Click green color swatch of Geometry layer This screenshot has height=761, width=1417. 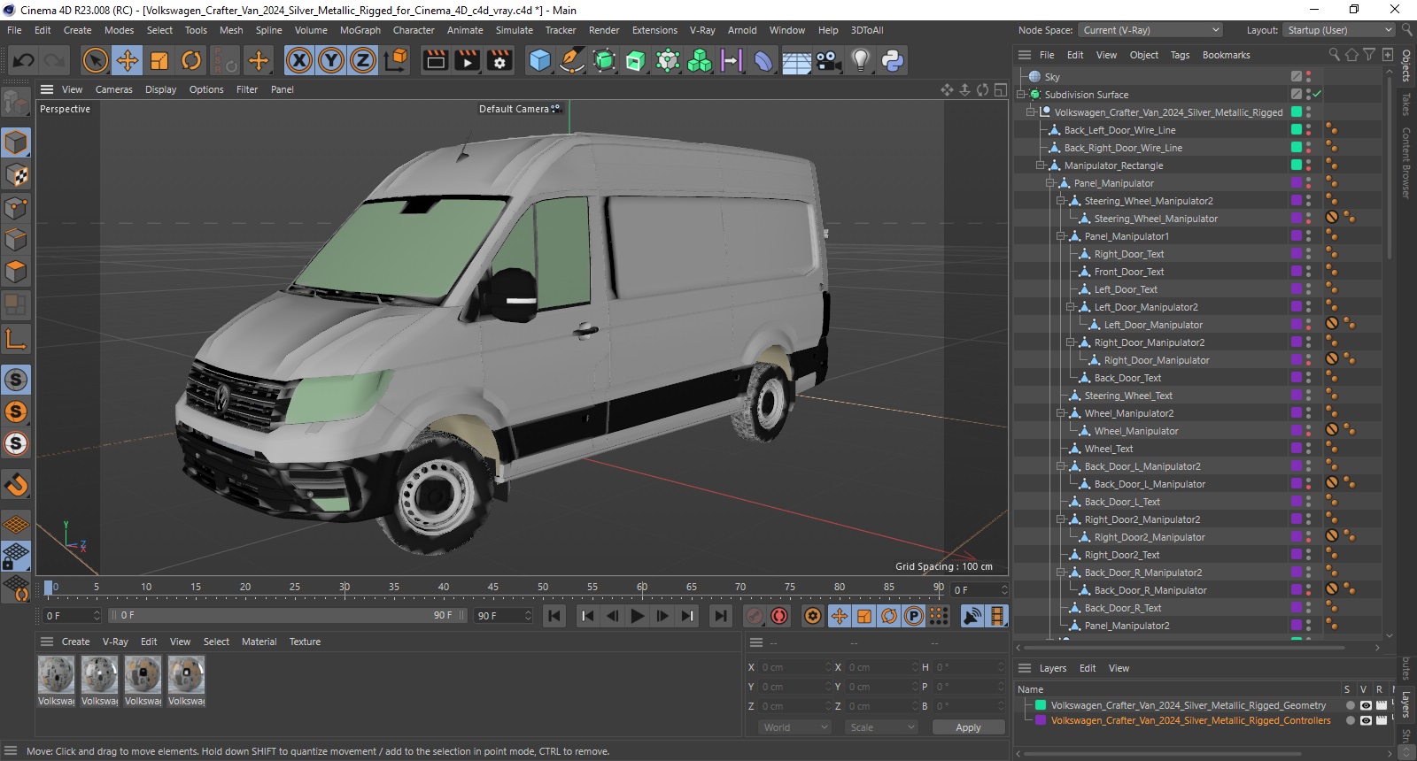click(x=1041, y=705)
